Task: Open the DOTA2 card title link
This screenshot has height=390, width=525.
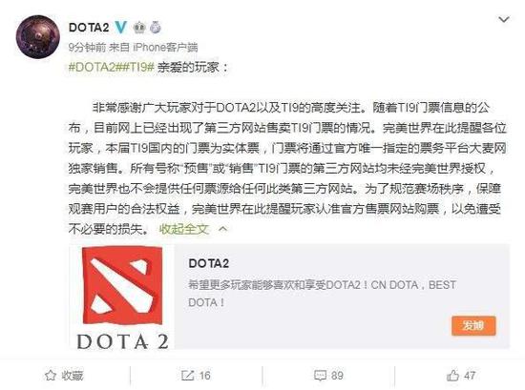Action: tap(209, 263)
